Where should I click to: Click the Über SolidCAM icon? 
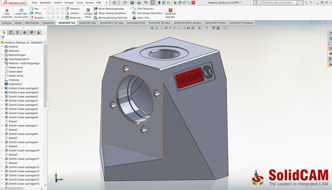pyautogui.click(x=7, y=10)
